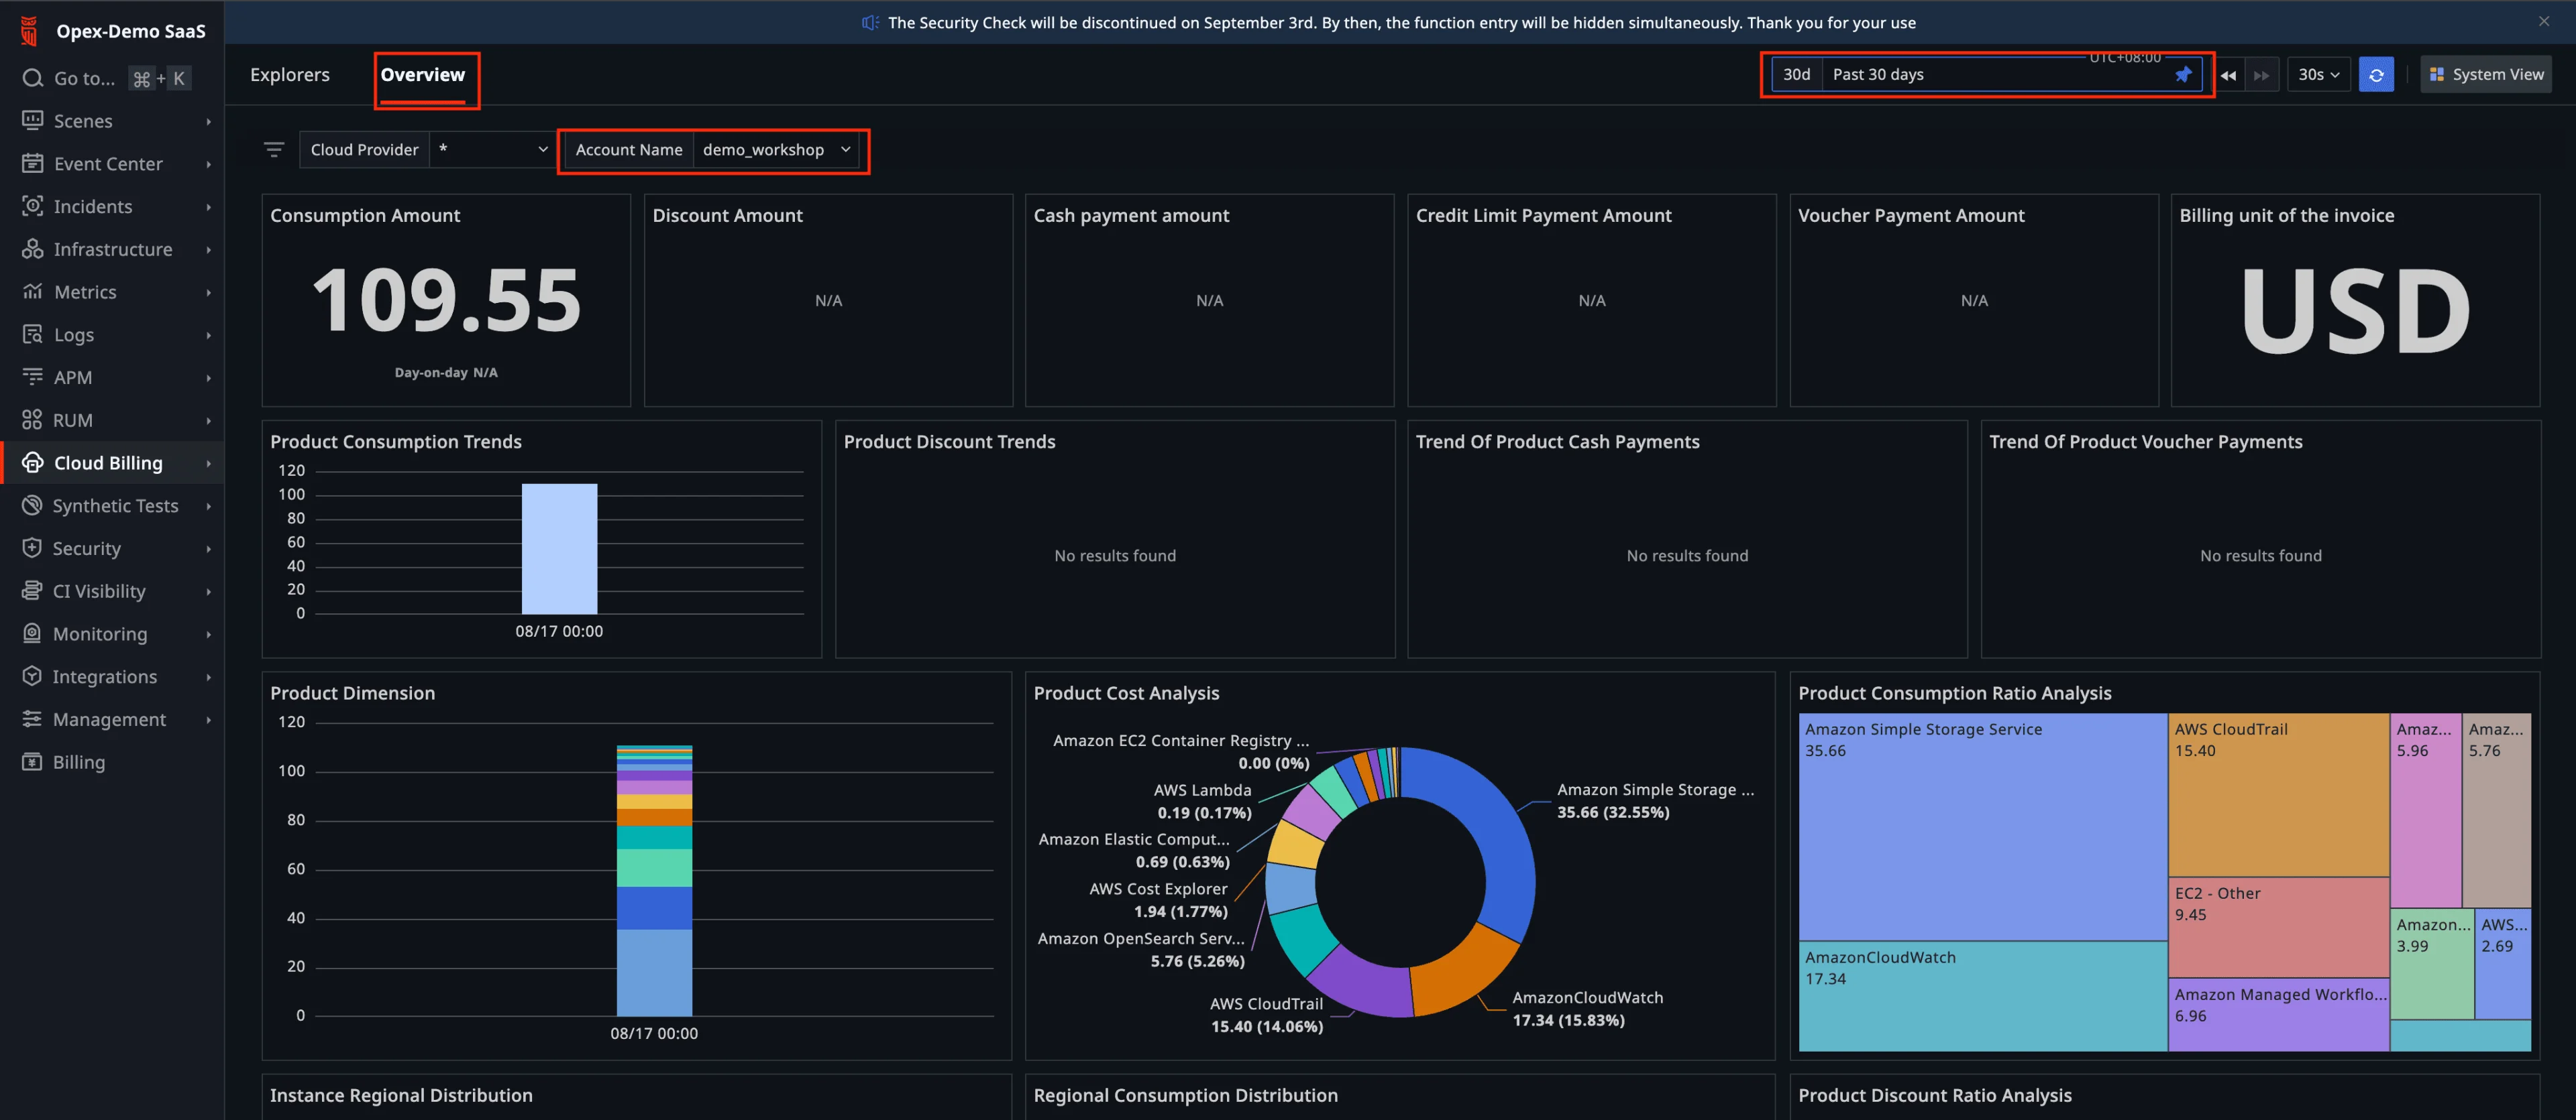Expand the 30s refresh interval dropdown
Image resolution: width=2576 pixels, height=1120 pixels.
(2317, 75)
